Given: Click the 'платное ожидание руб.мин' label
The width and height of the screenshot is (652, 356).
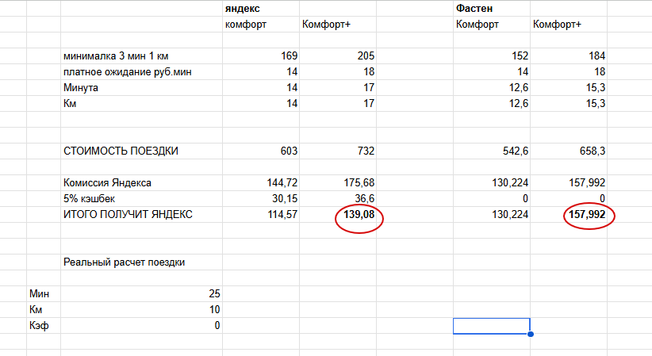Looking at the screenshot, I should tap(127, 71).
